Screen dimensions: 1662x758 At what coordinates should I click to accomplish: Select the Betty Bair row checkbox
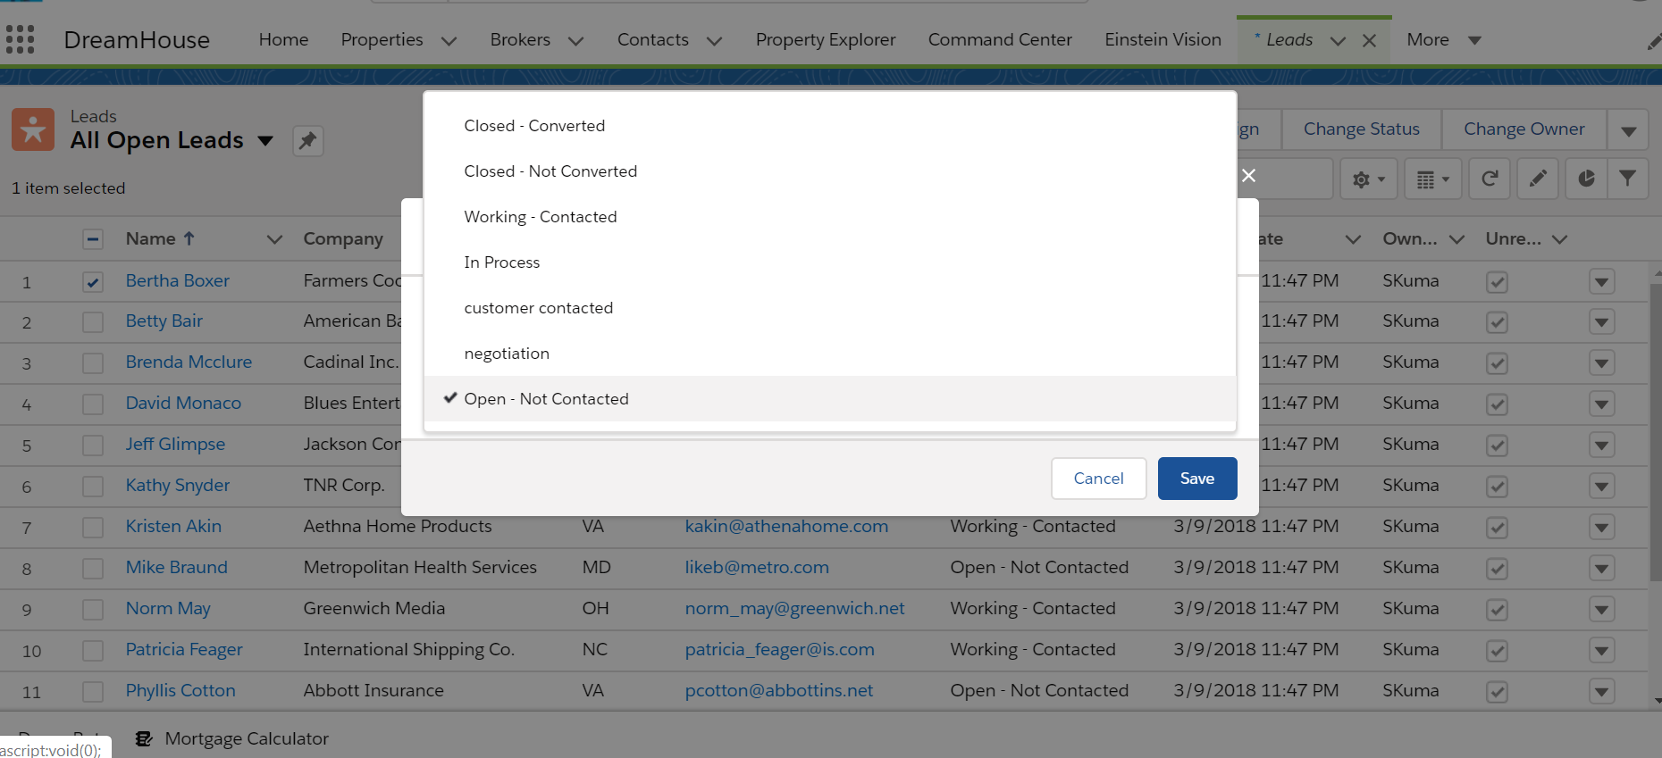point(93,322)
